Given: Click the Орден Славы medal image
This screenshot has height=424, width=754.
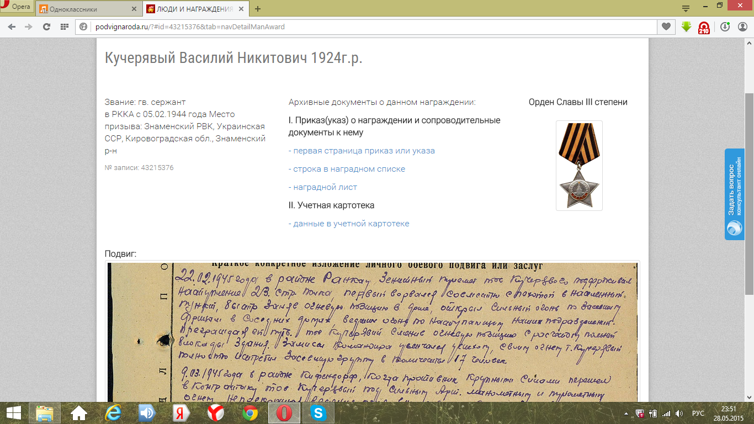Looking at the screenshot, I should [x=578, y=165].
